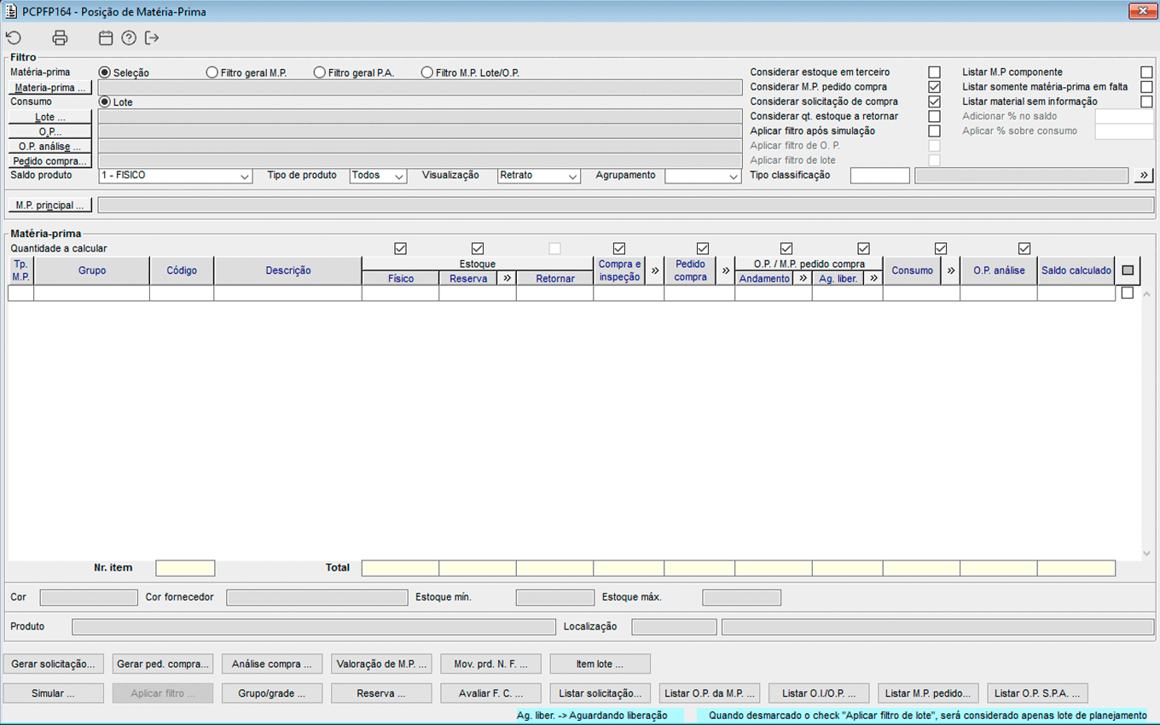Click the Simular button

click(53, 693)
